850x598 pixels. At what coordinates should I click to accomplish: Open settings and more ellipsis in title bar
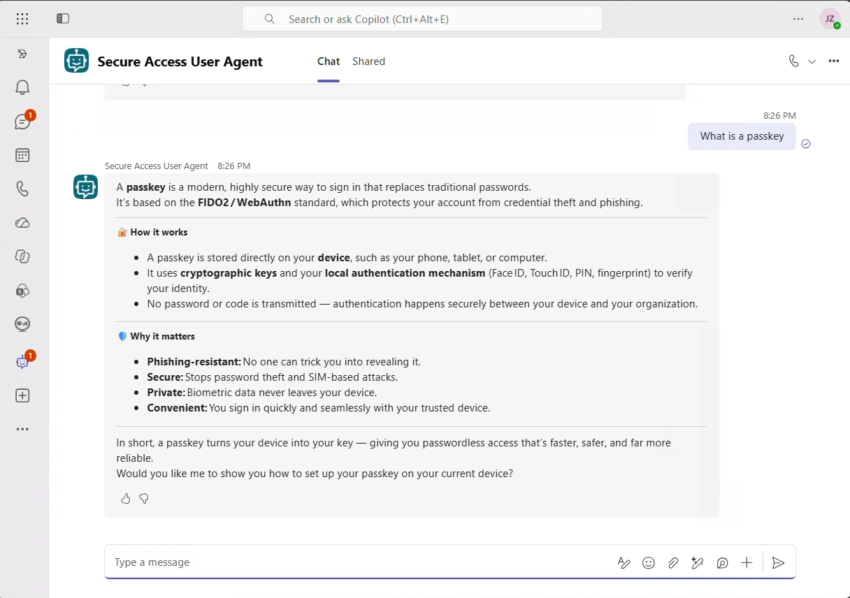[798, 19]
